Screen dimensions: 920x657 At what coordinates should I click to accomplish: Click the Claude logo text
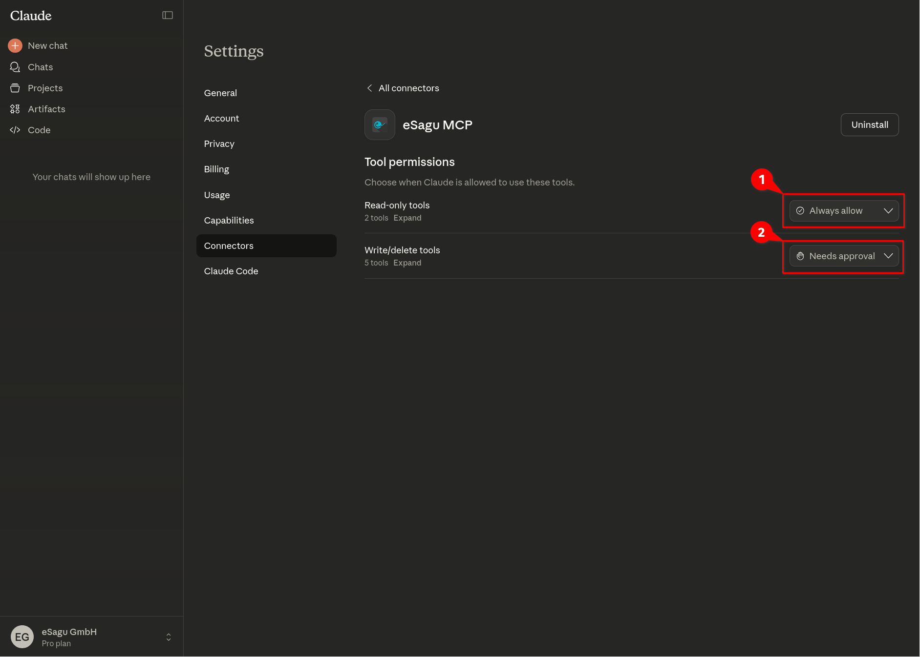[31, 16]
